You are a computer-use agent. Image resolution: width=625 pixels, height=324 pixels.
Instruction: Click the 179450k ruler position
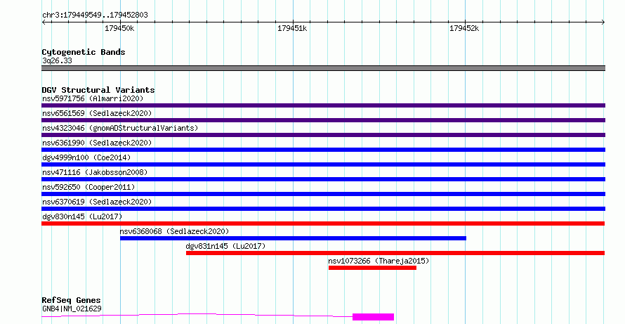[119, 28]
